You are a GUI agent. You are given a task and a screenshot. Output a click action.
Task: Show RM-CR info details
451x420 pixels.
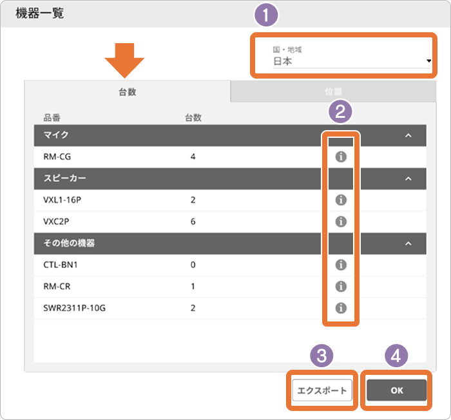tap(341, 286)
